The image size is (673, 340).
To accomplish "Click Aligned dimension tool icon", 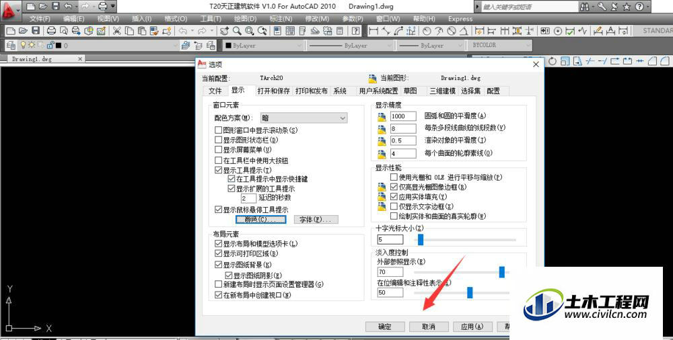I will [x=386, y=31].
